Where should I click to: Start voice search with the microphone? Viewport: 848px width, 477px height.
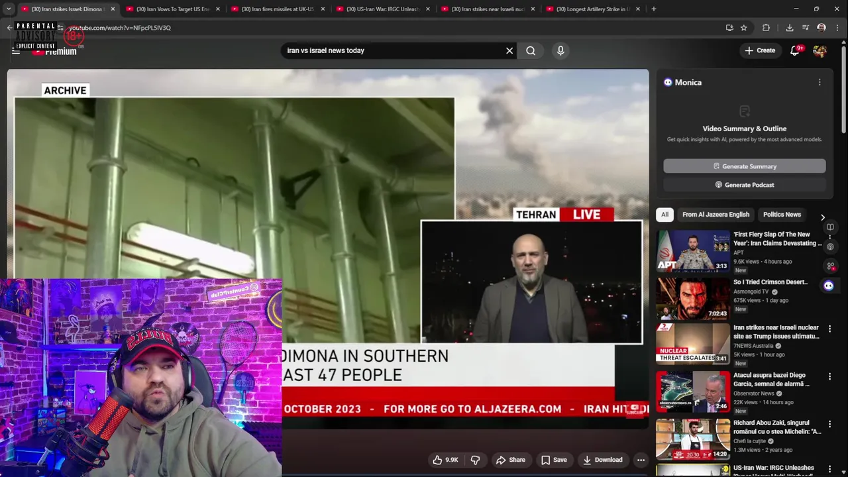[560, 50]
